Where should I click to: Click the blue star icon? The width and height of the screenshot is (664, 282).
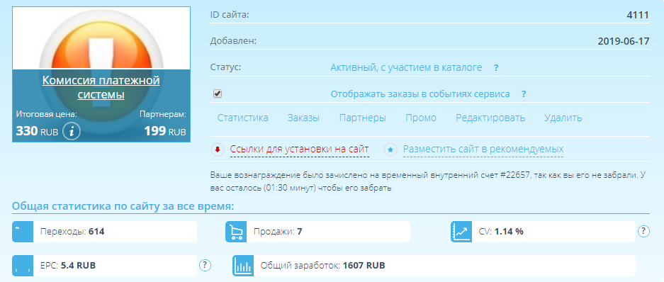pos(390,150)
